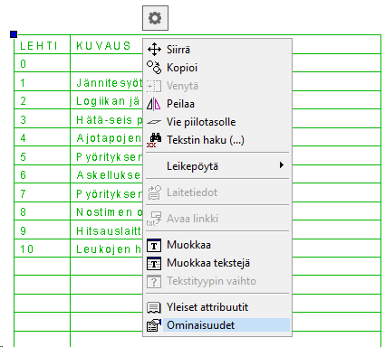Click the KUVAUS column header text
385x347 pixels.
tap(103, 46)
